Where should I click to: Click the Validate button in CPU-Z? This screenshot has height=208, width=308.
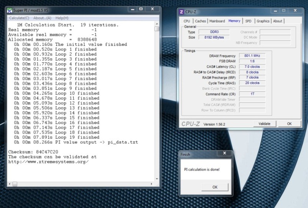pyautogui.click(x=264, y=124)
